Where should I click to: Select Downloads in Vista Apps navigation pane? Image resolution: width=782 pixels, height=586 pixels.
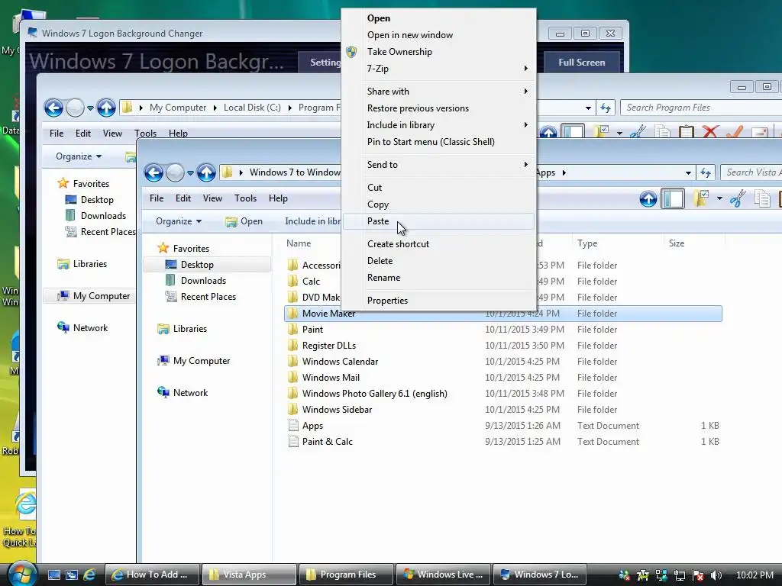pos(203,281)
